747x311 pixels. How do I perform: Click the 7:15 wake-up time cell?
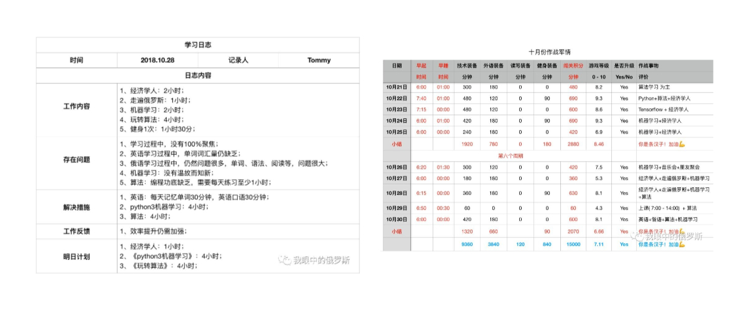pyautogui.click(x=421, y=110)
